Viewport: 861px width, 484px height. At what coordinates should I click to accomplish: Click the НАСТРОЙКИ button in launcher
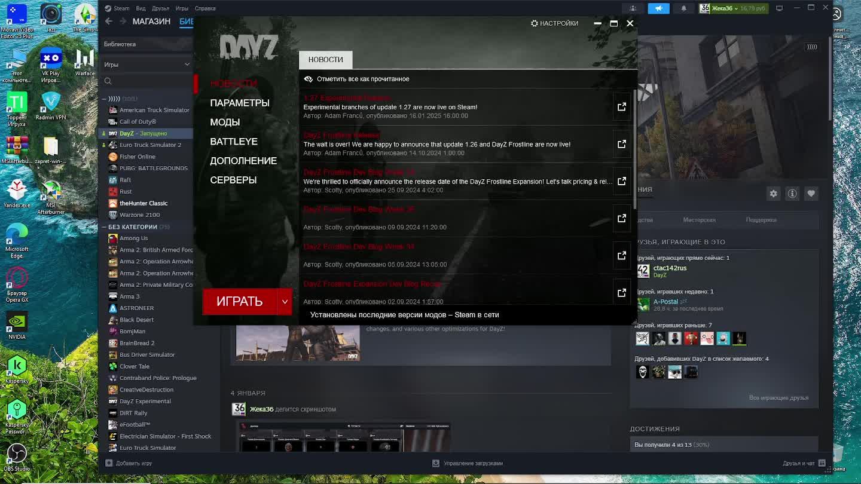(x=554, y=23)
